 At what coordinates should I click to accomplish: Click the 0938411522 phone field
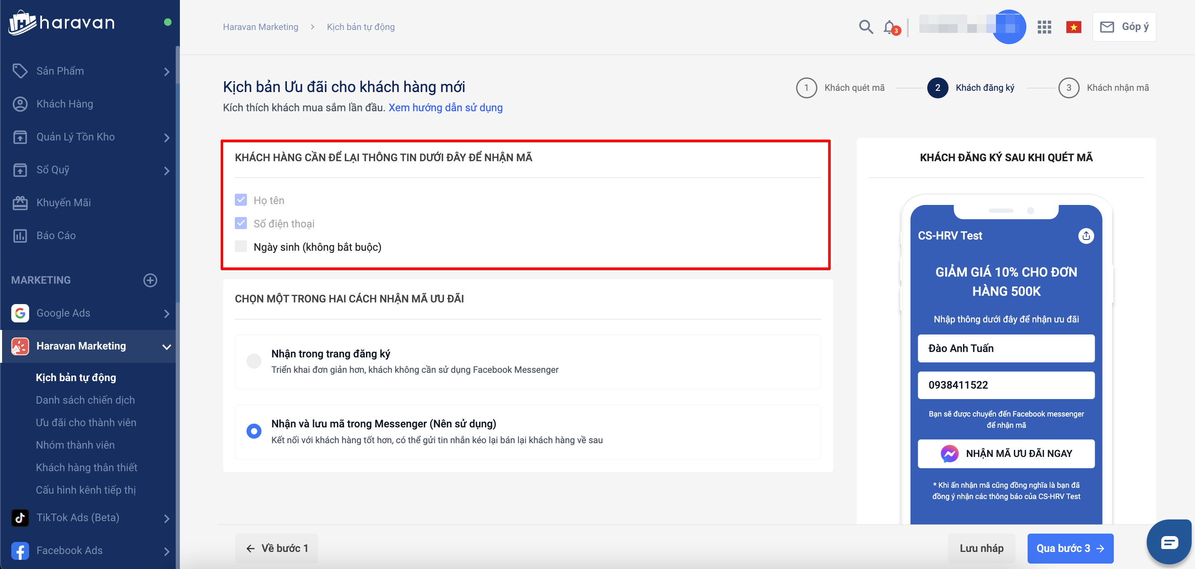coord(1006,385)
